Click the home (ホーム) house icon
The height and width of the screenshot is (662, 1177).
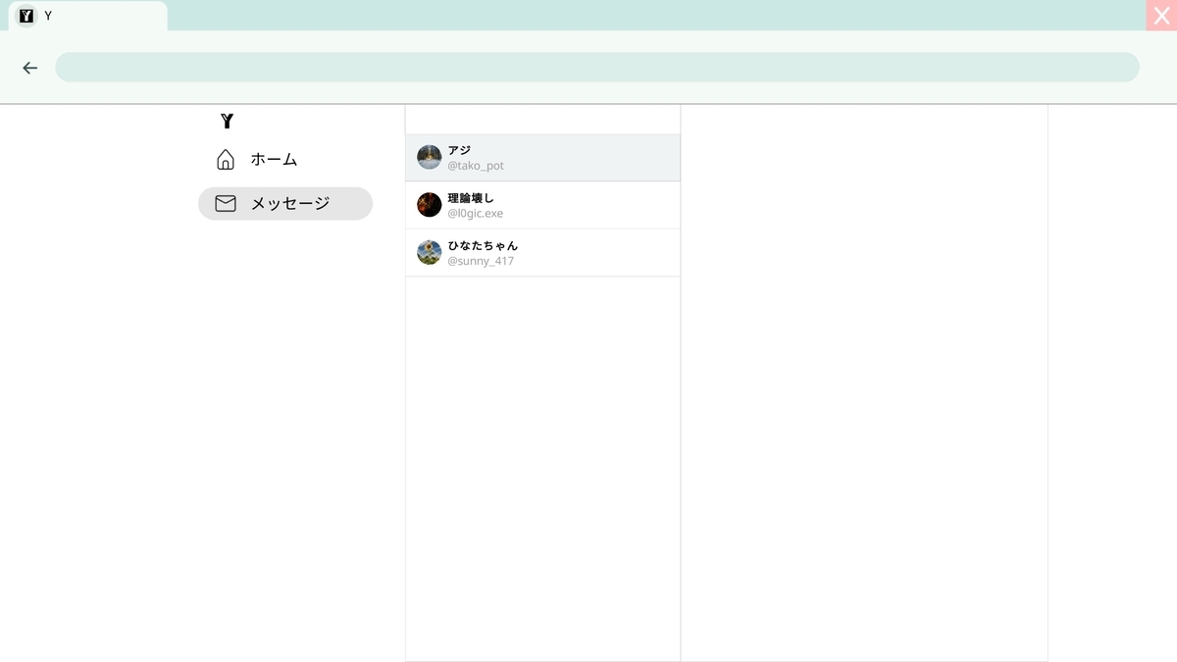pos(226,158)
